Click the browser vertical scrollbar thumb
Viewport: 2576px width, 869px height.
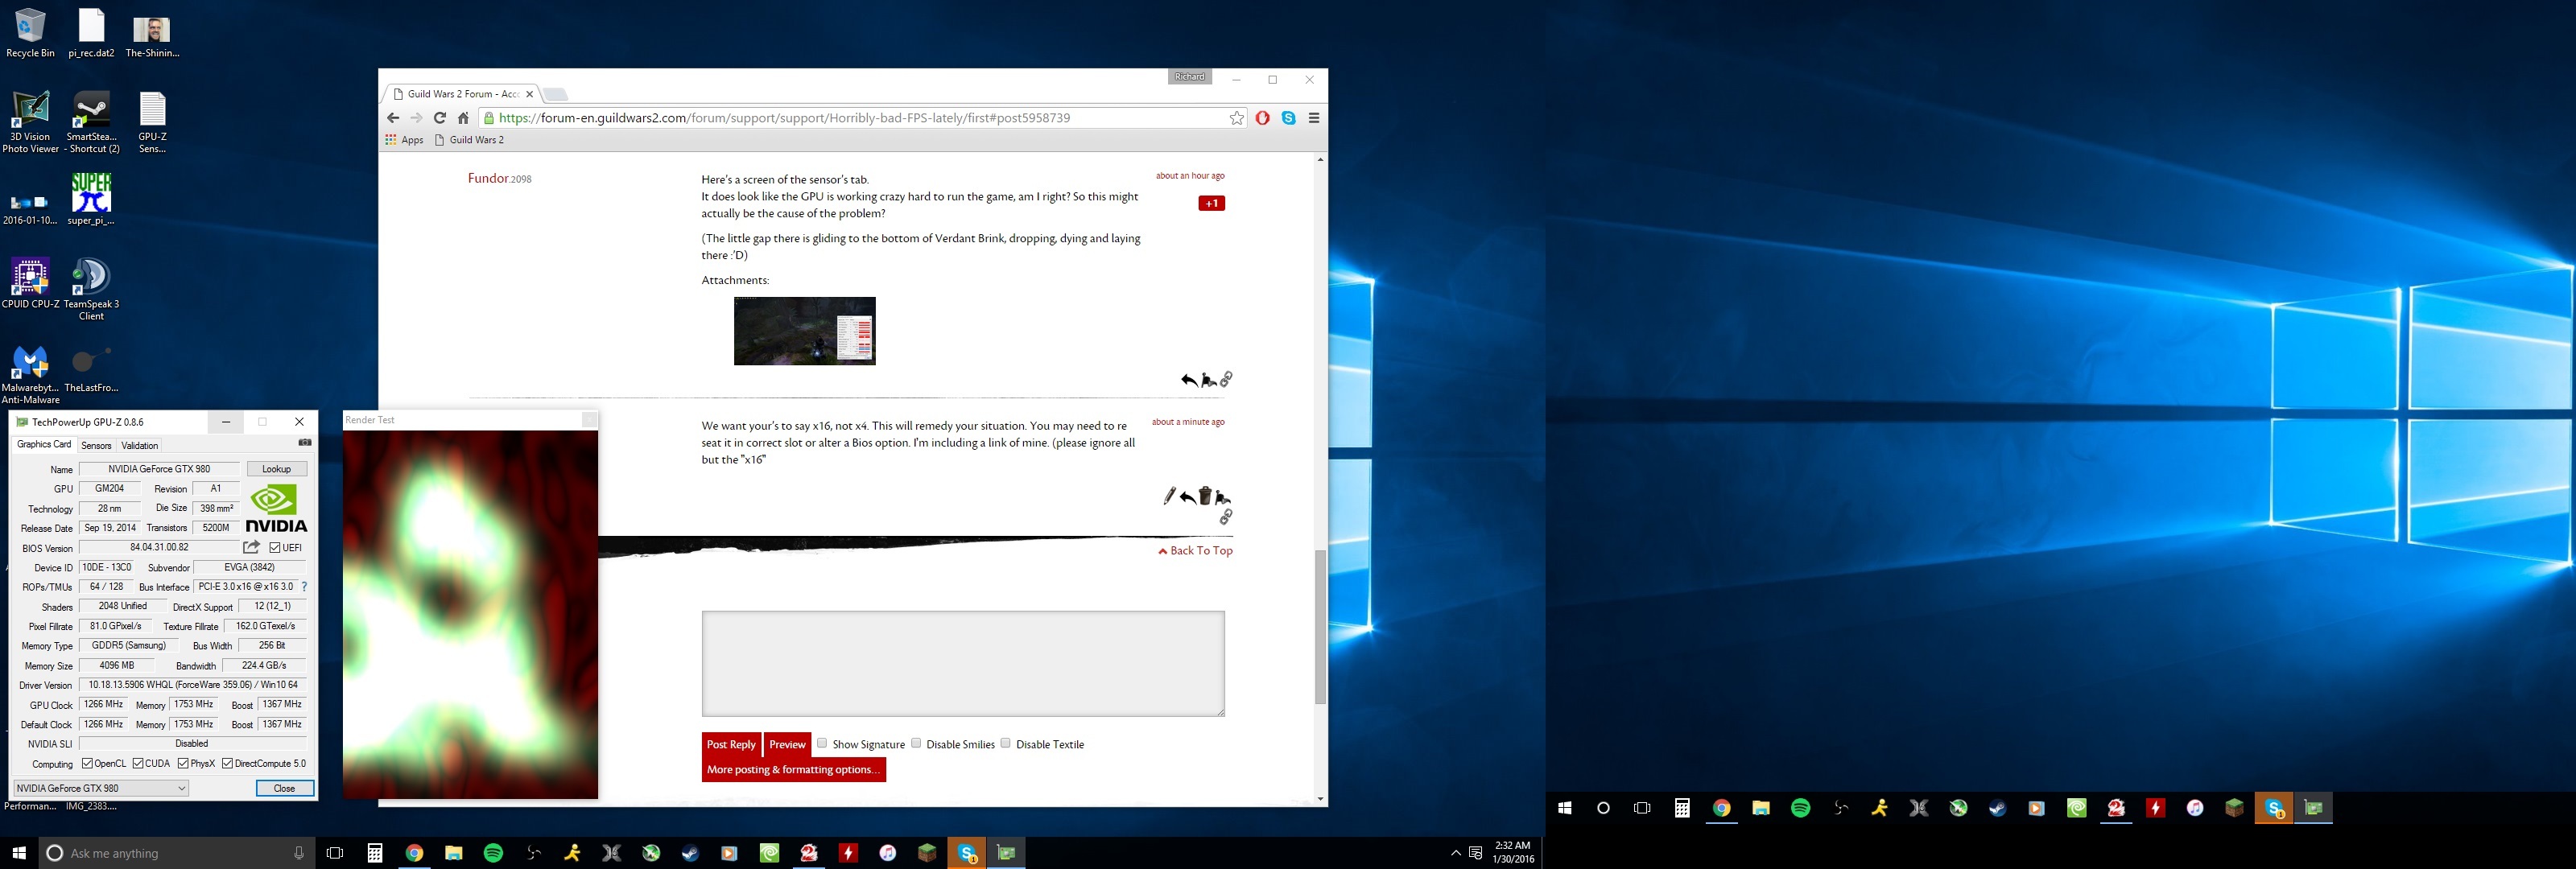(x=1320, y=627)
